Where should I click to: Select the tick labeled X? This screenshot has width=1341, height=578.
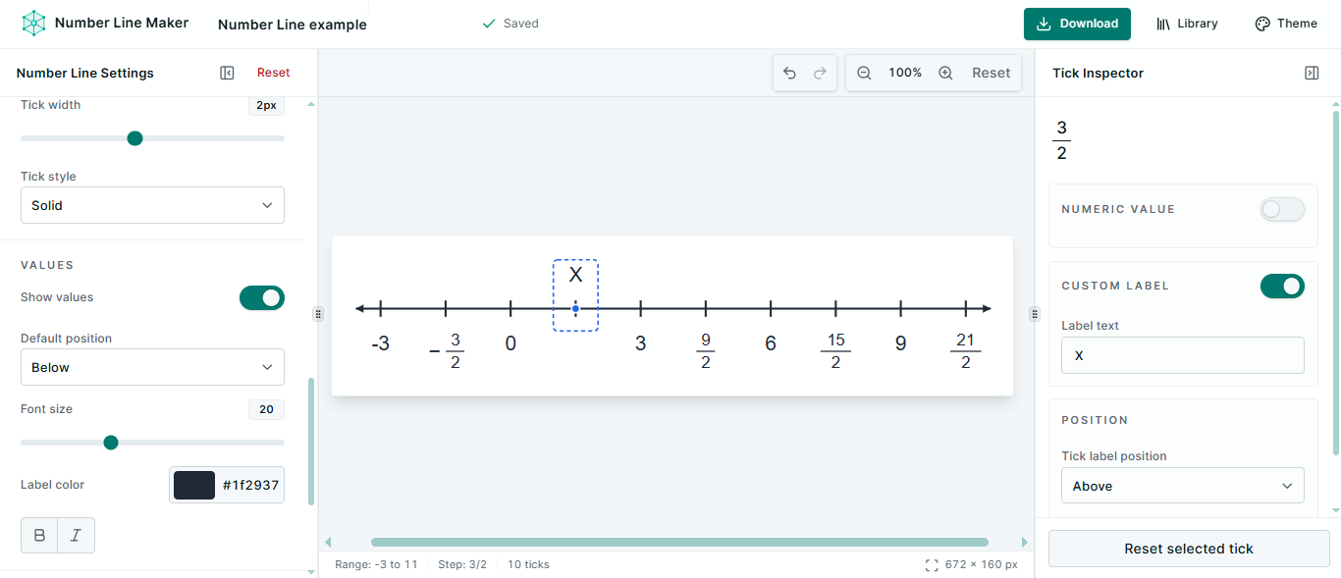click(575, 295)
